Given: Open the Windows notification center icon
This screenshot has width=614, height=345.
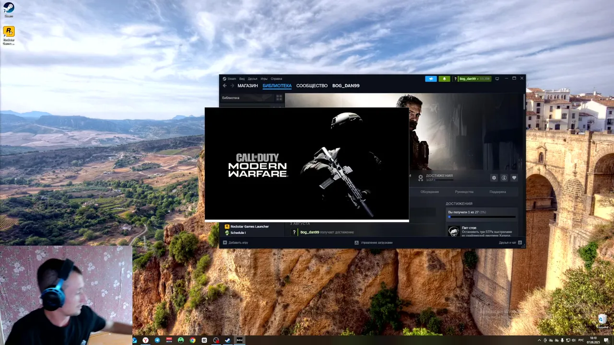Looking at the screenshot, I should point(606,340).
